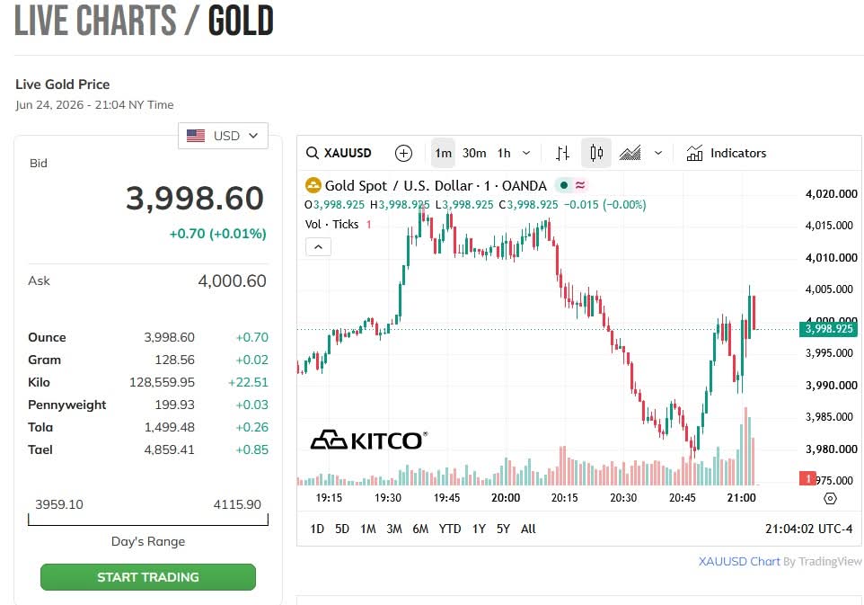864x605 pixels.
Task: Select the candlestick chart style icon
Action: (596, 153)
